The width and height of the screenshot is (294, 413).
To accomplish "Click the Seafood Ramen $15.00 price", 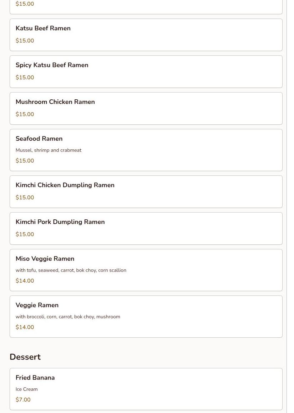I will click(x=25, y=161).
